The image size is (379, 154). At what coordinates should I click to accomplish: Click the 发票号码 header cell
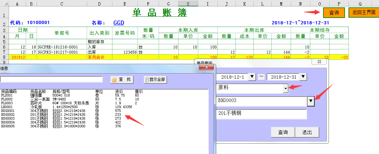125,33
